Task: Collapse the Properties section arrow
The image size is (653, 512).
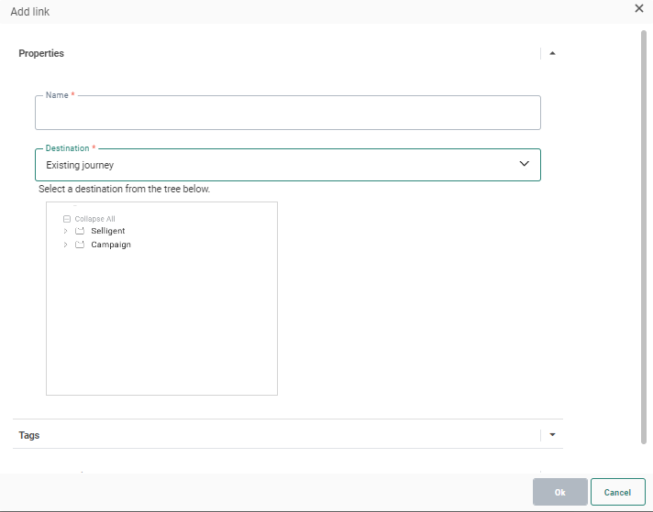Action: click(x=552, y=53)
